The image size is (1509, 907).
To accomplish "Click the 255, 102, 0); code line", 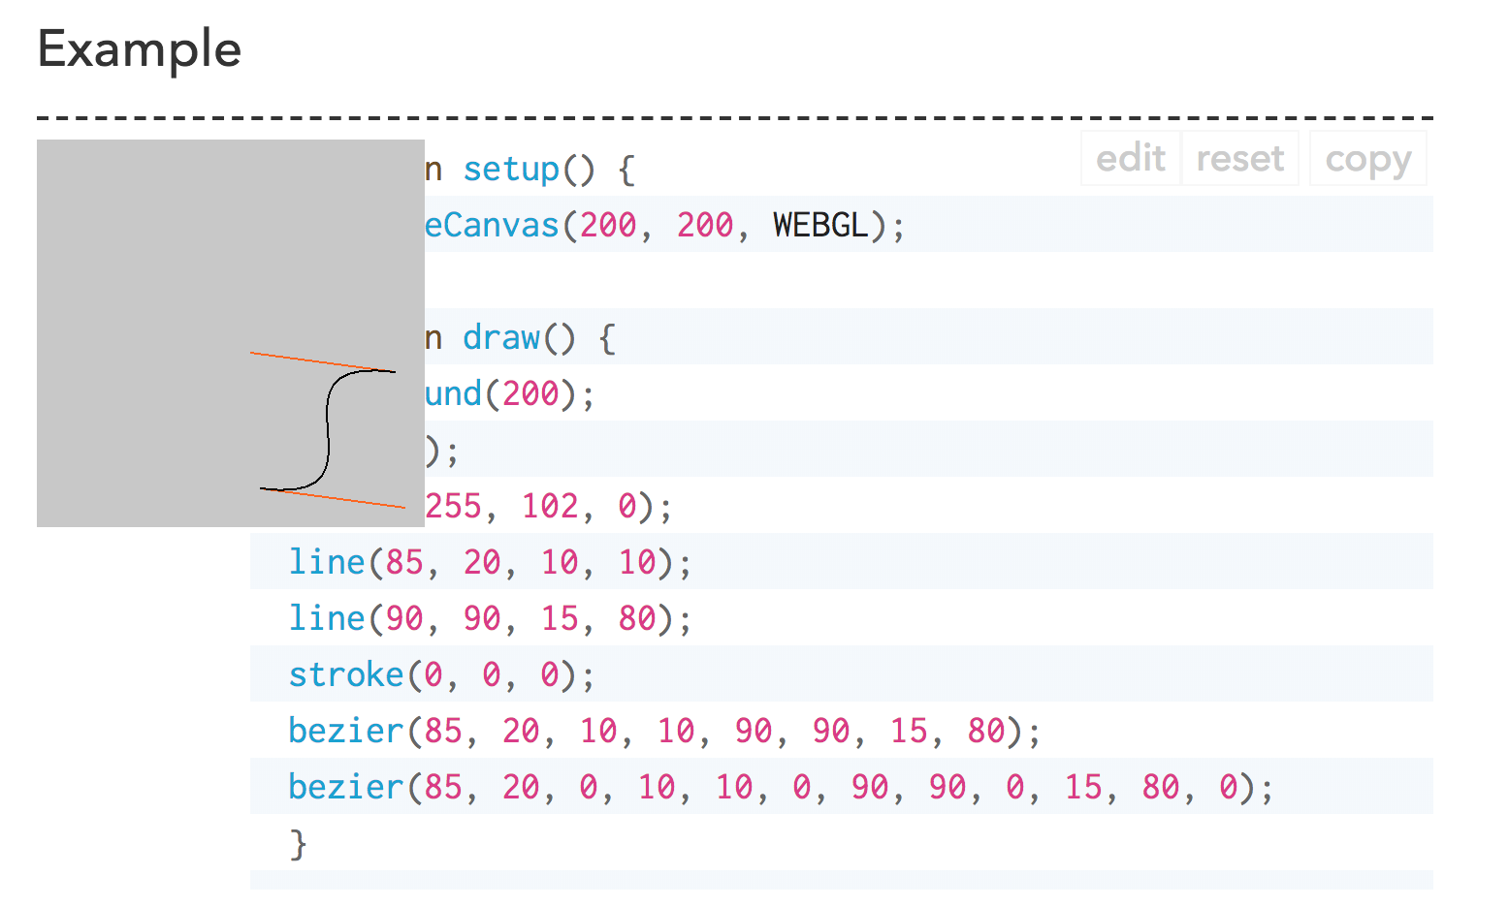I will point(549,507).
